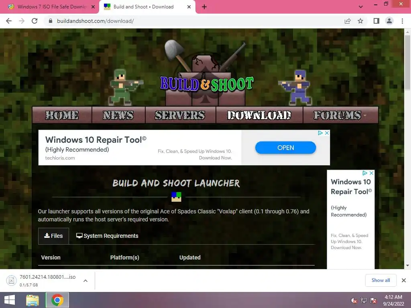Click scrollbar down arrow
The width and height of the screenshot is (411, 308).
tap(408, 265)
